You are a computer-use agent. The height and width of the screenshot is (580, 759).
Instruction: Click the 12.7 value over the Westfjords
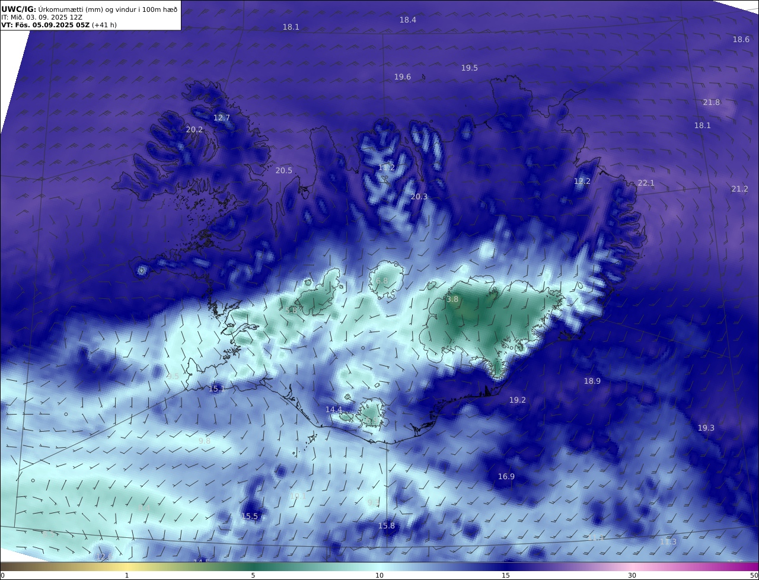221,117
